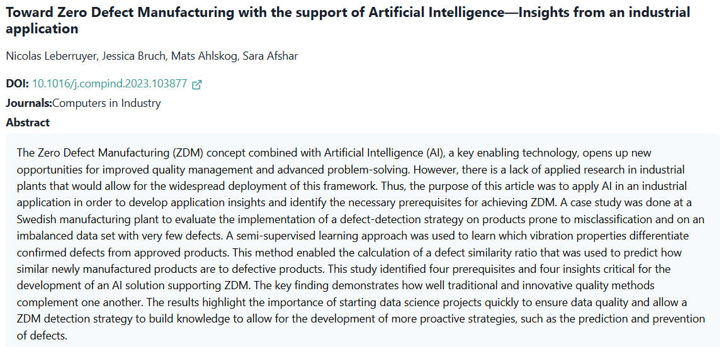Viewport: 724px width, 347px height.
Task: Click the external link icon beside the DOI
Action: [x=196, y=84]
